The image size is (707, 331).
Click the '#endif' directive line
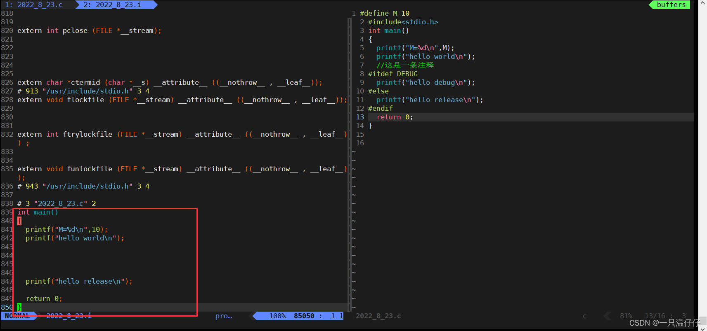(381, 108)
